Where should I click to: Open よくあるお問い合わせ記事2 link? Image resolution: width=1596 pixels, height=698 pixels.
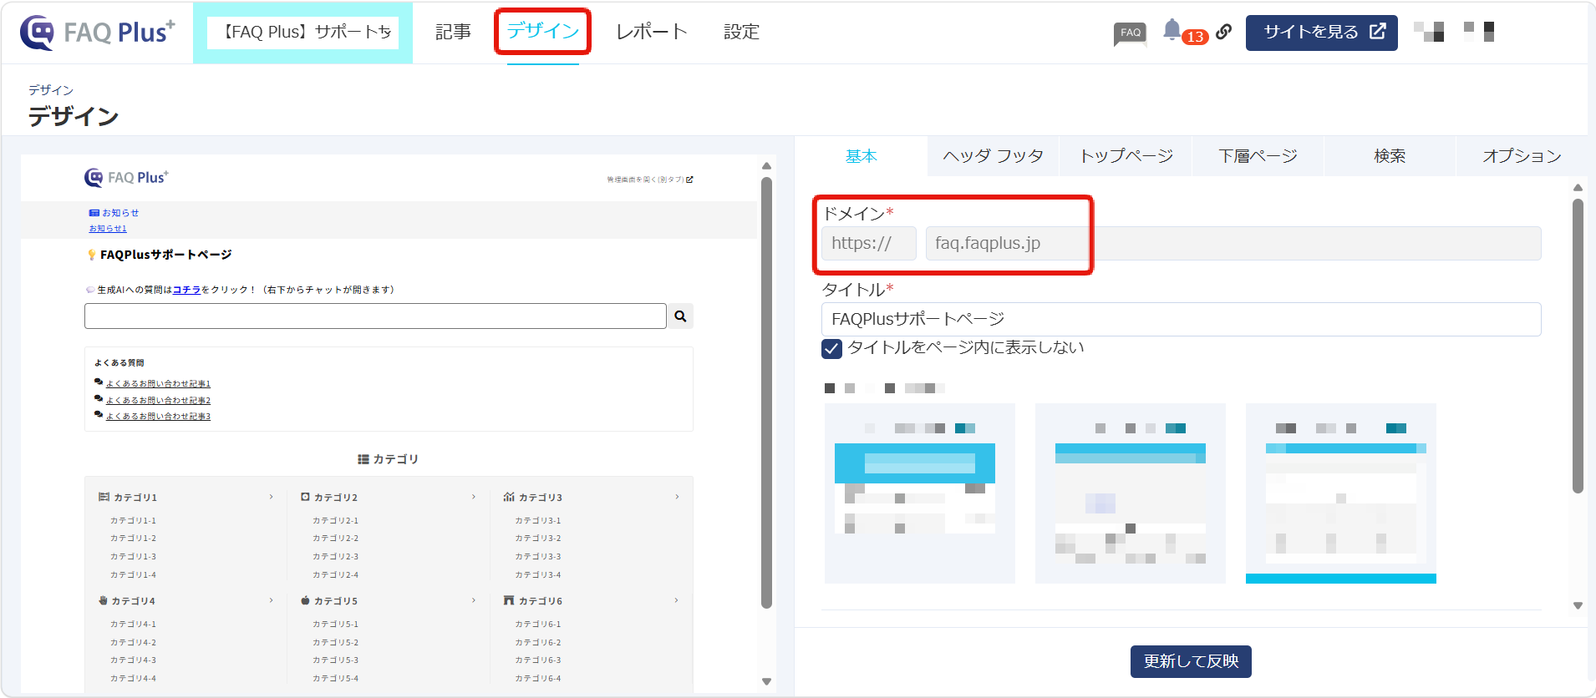click(158, 400)
